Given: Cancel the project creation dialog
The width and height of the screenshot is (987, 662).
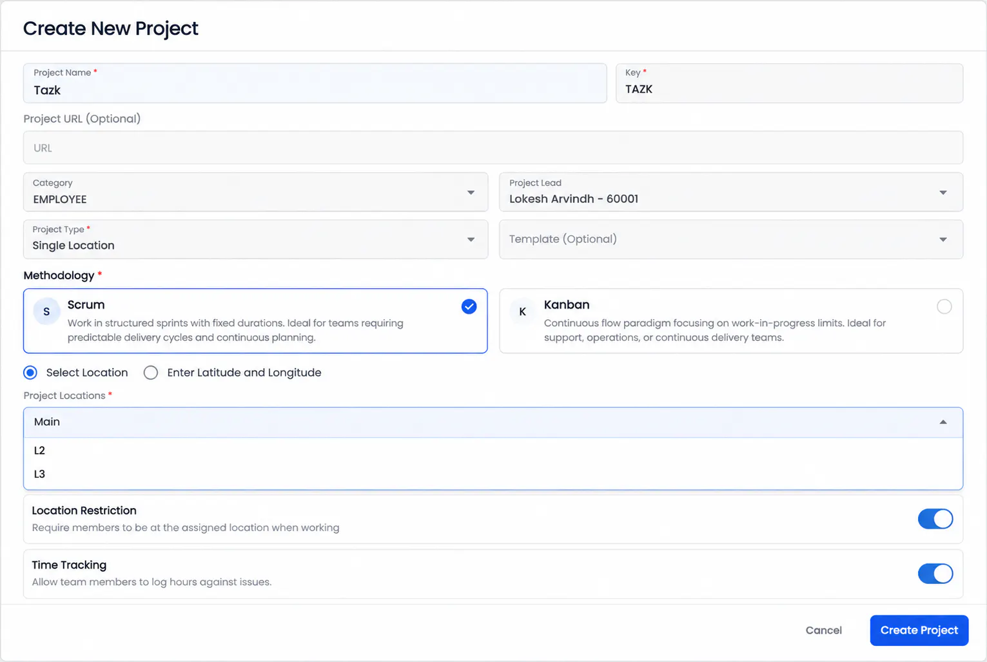Looking at the screenshot, I should tap(824, 630).
